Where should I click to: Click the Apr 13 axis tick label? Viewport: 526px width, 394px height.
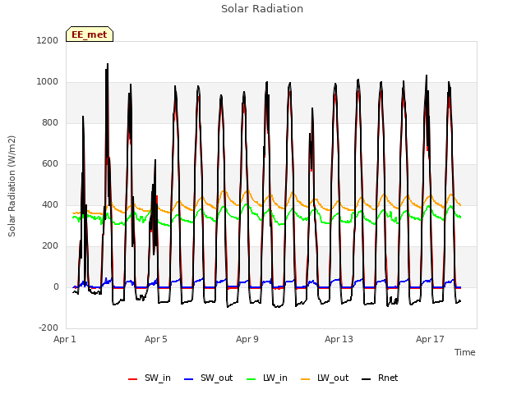pyautogui.click(x=339, y=339)
